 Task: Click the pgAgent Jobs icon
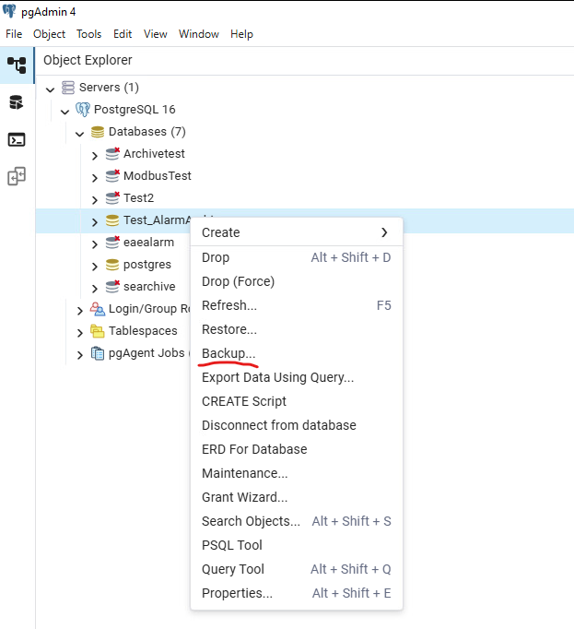coord(98,353)
